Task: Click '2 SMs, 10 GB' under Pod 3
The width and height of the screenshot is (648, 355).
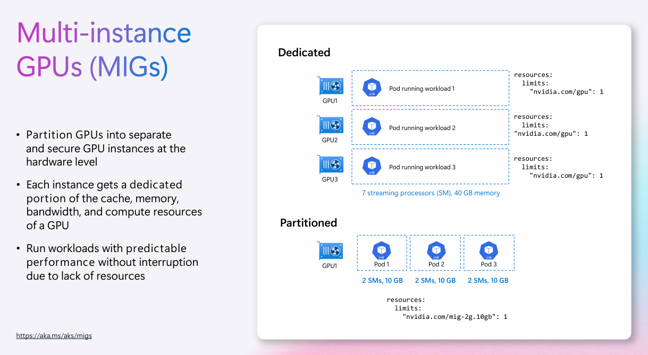Action: (488, 280)
